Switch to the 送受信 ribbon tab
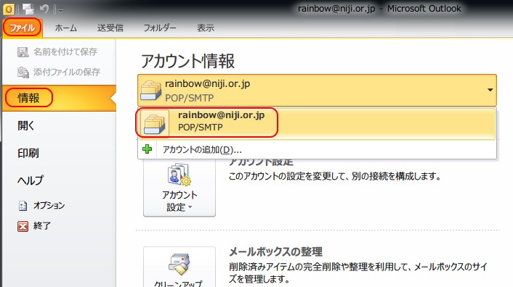This screenshot has height=287, width=513. click(110, 28)
